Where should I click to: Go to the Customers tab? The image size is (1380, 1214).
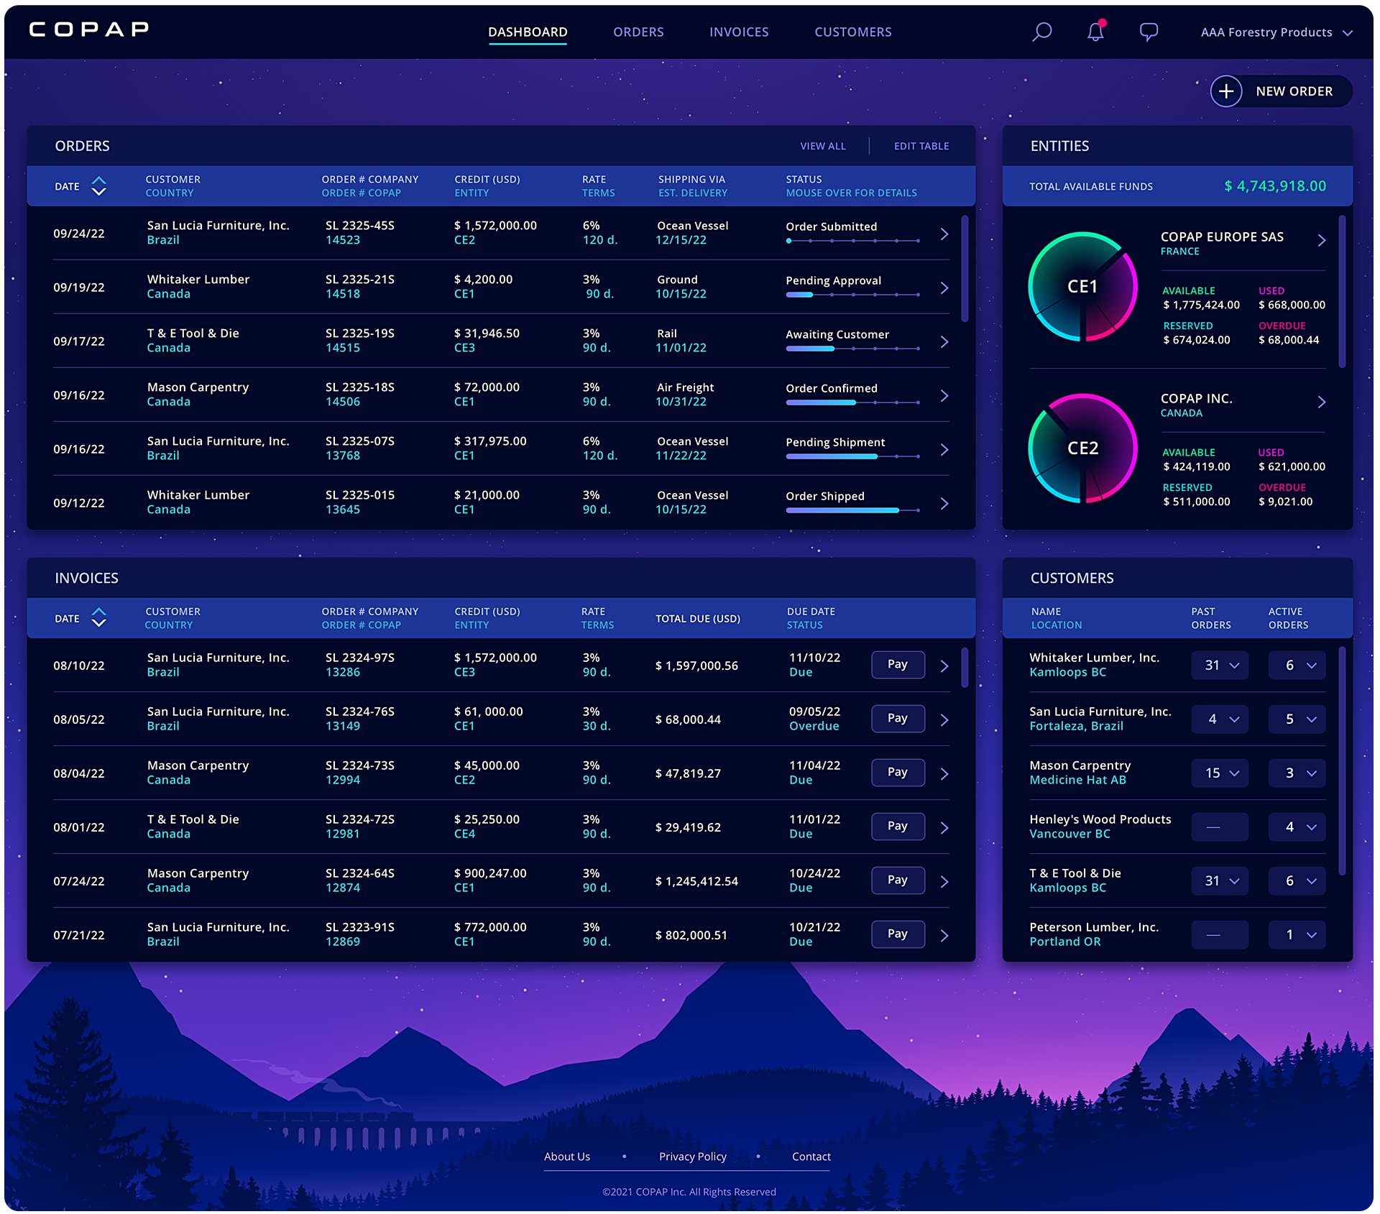tap(852, 32)
